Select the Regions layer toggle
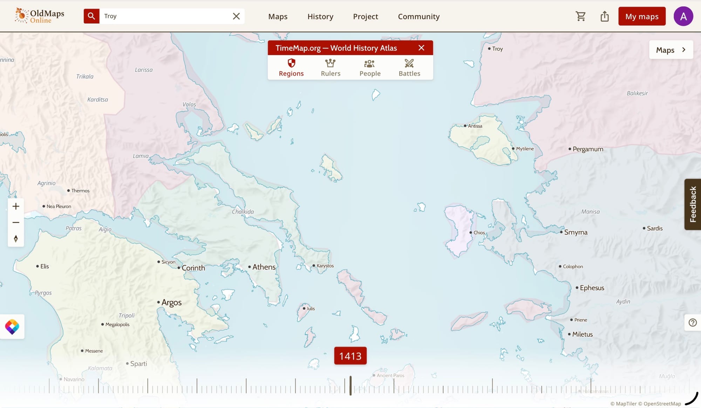Image resolution: width=701 pixels, height=408 pixels. [291, 67]
